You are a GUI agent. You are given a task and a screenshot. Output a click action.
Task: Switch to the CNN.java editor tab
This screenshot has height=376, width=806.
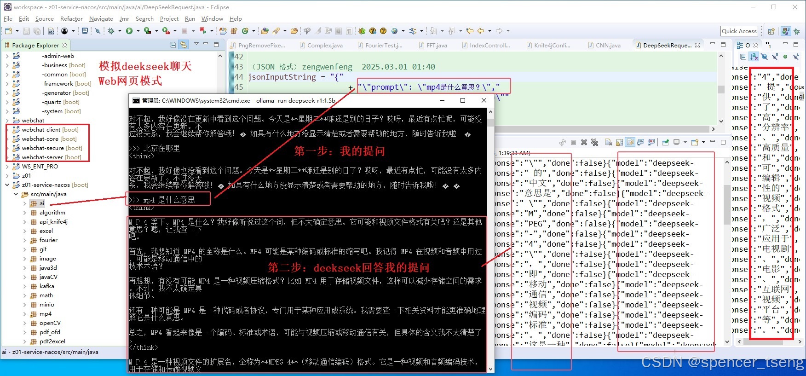pyautogui.click(x=604, y=45)
